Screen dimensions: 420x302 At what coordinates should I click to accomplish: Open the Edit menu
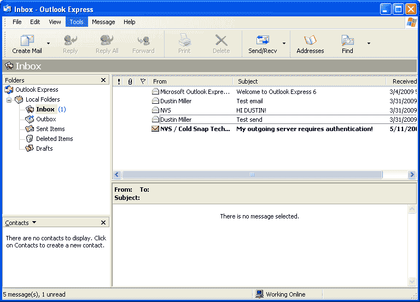tap(35, 22)
